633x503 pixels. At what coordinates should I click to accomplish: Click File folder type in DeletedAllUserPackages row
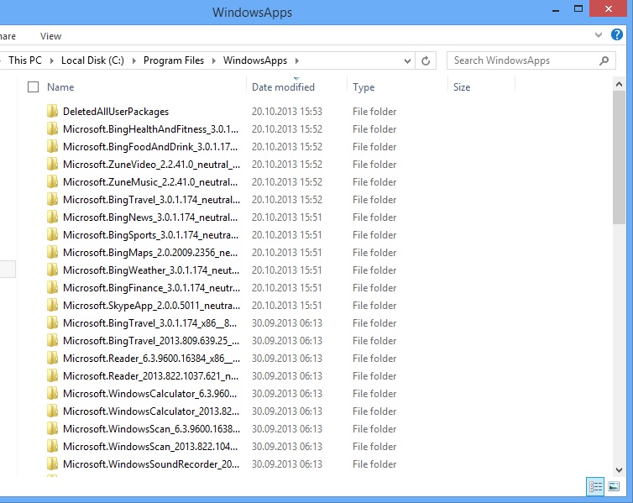coord(374,112)
